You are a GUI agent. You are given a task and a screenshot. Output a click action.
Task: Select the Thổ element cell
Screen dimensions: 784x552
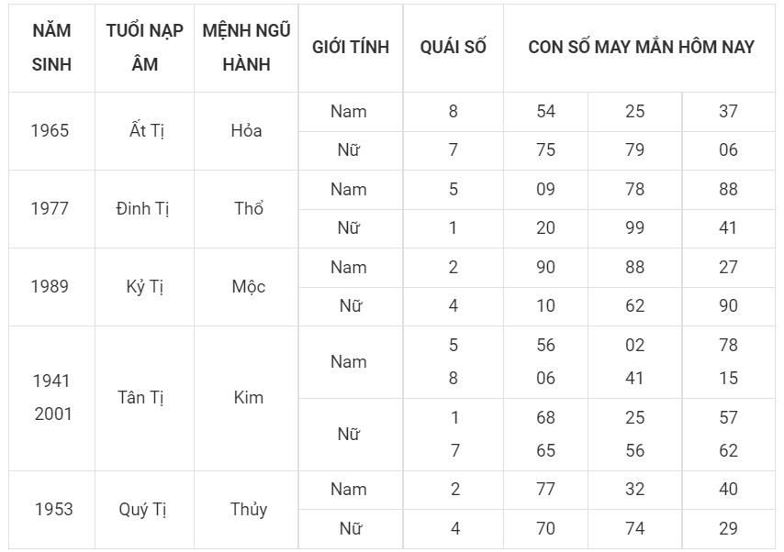tap(246, 209)
